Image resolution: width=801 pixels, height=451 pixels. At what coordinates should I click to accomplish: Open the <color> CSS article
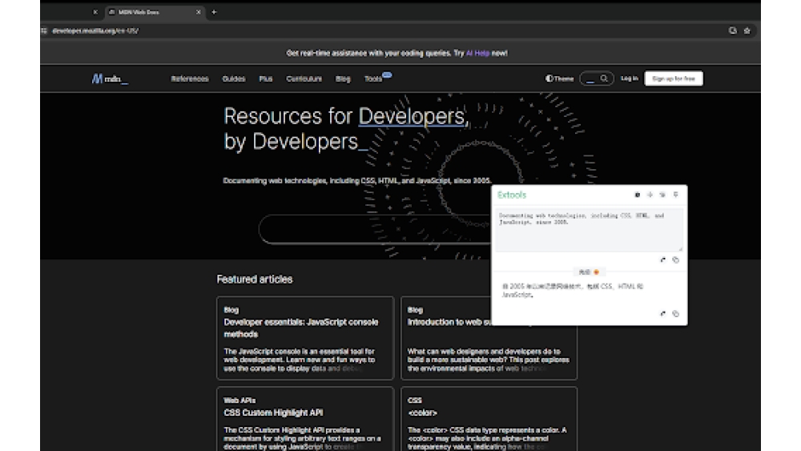tap(422, 413)
